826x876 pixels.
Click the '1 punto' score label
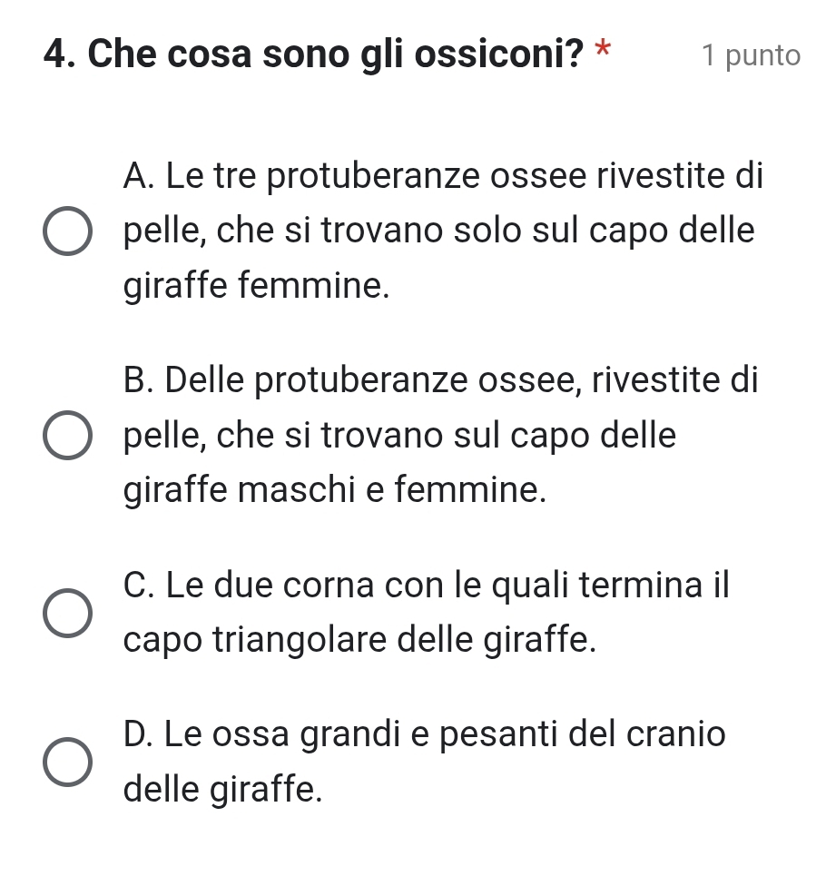(750, 56)
